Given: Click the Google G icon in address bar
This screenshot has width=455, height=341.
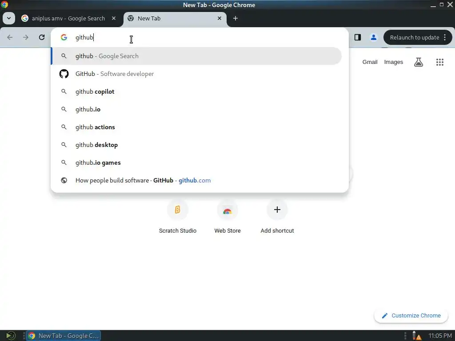Looking at the screenshot, I should (x=64, y=37).
